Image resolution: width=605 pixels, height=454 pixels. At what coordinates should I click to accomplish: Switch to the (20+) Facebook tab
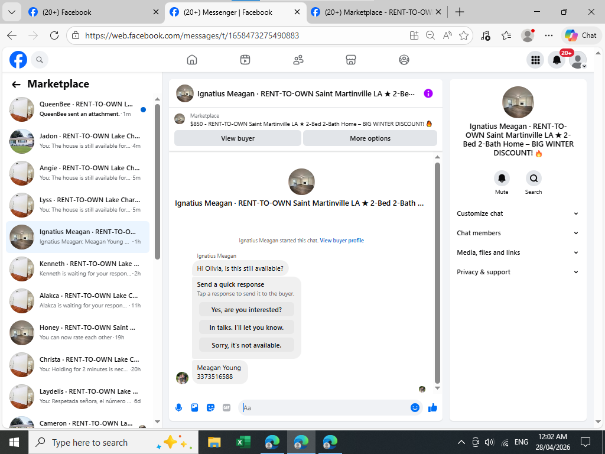pos(93,12)
